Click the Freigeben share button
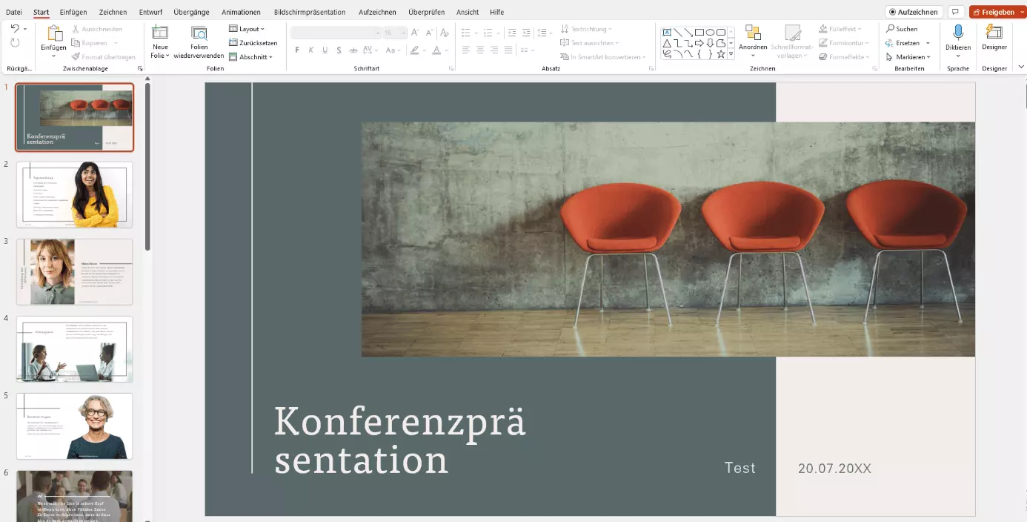Viewport: 1027px width, 522px height. [993, 12]
